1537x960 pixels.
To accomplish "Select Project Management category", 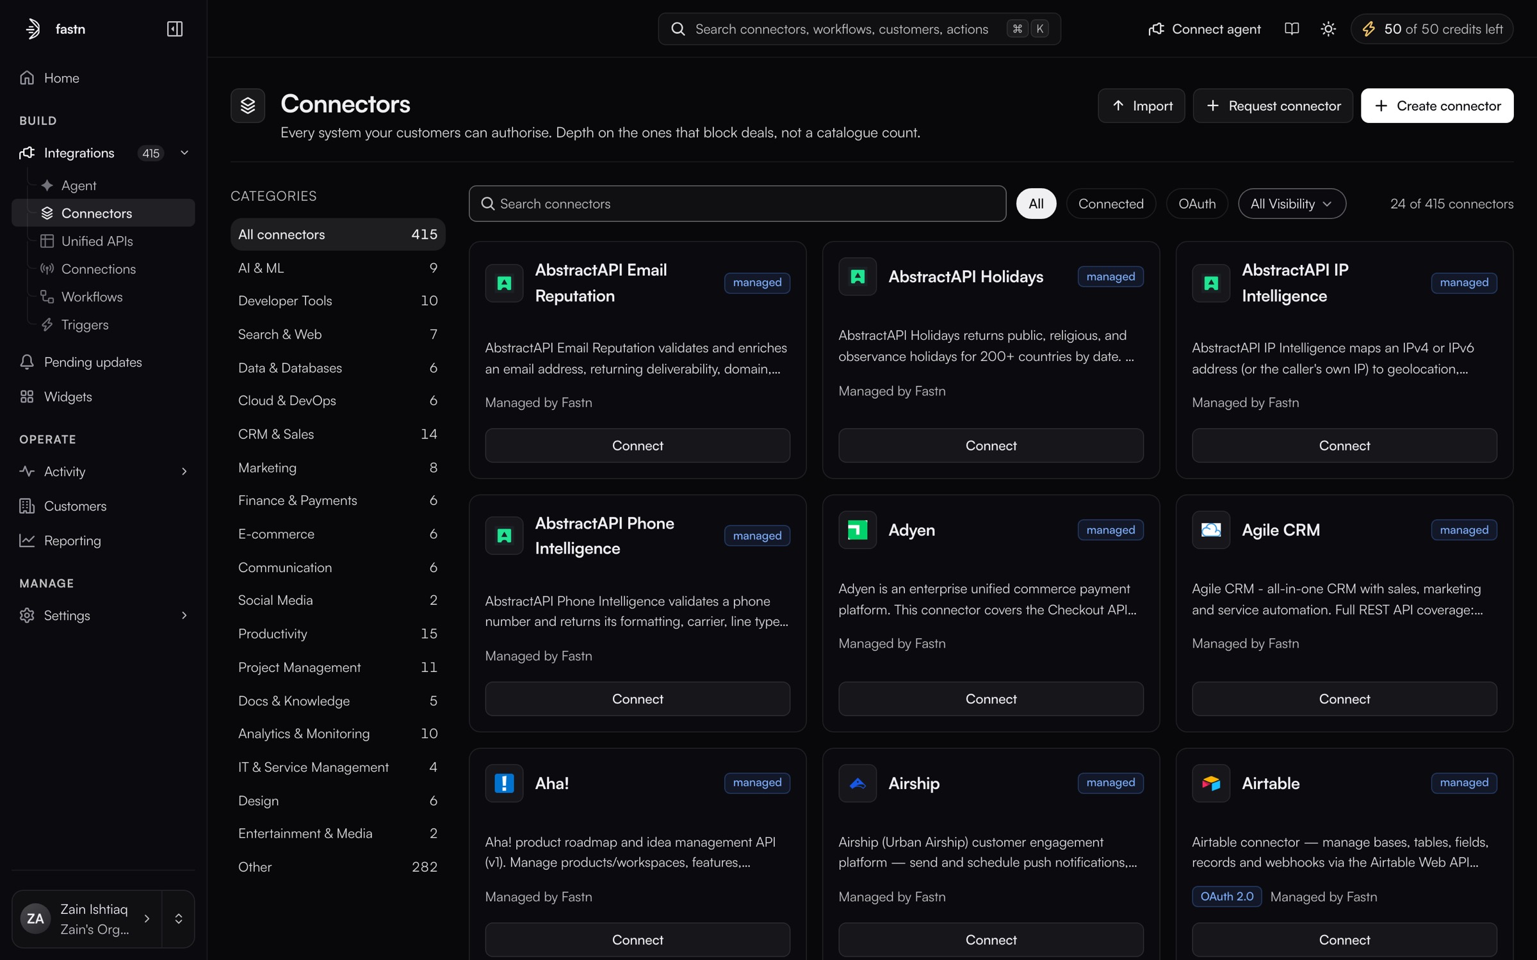I will (337, 667).
